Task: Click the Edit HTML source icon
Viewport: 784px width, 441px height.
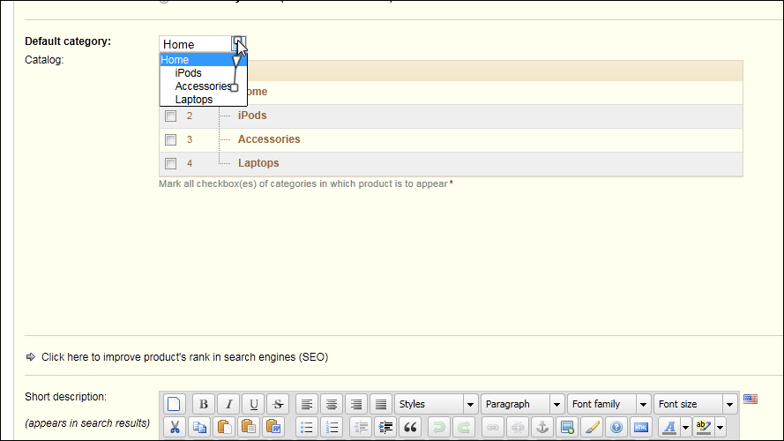Action: click(641, 428)
